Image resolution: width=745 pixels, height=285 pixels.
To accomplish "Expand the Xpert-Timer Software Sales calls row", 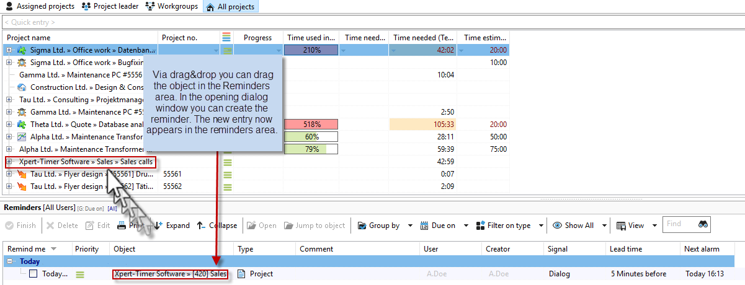I will click(9, 162).
